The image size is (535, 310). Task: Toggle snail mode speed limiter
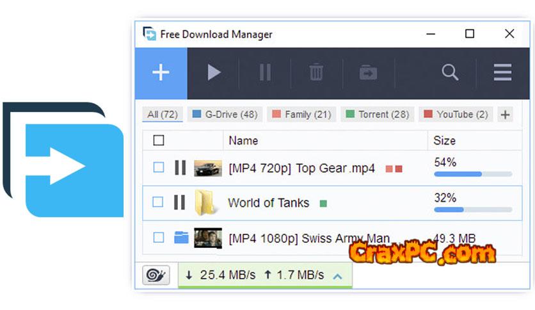(x=156, y=275)
